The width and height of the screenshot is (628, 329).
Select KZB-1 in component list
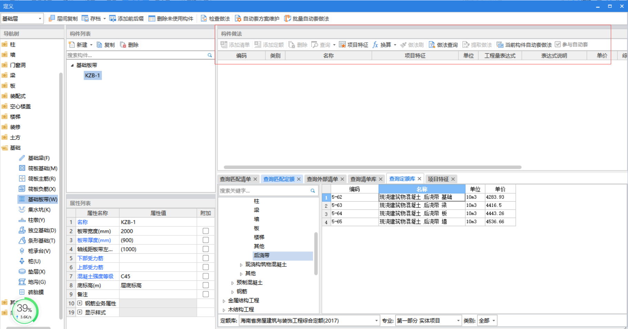click(x=93, y=75)
